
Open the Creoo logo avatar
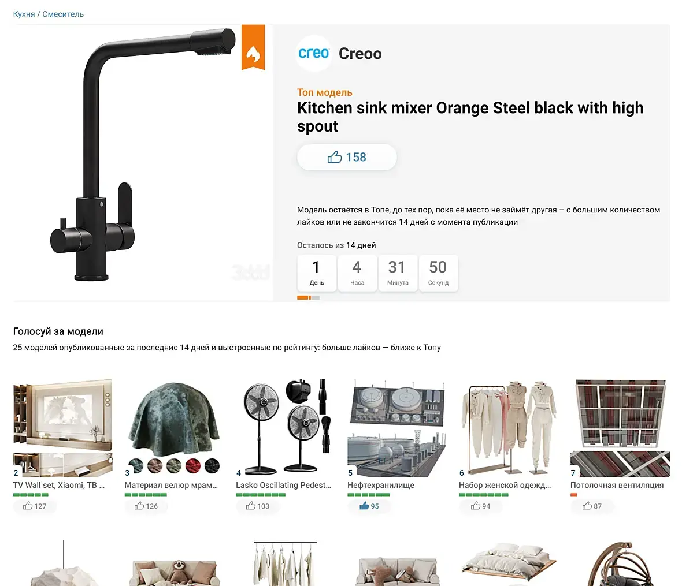314,54
